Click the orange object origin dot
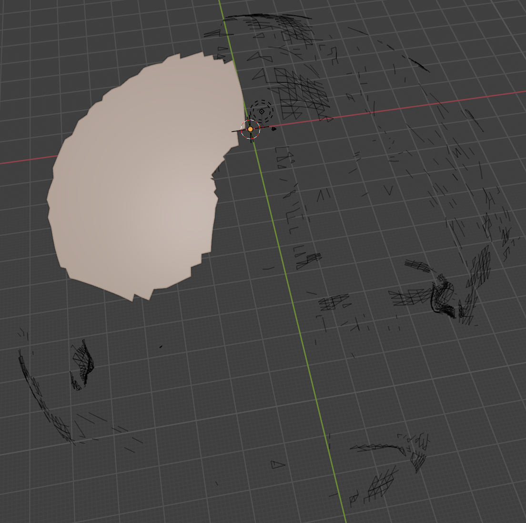The width and height of the screenshot is (526, 523). 250,129
